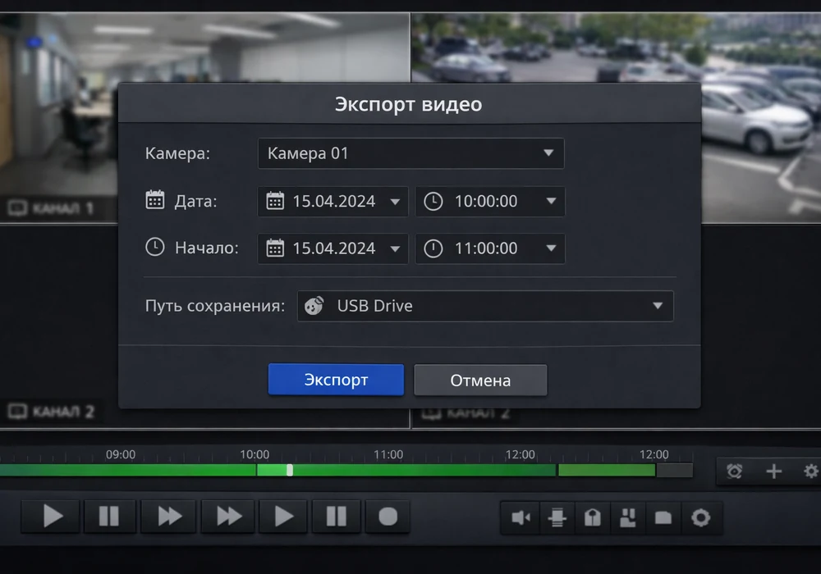Open the Камера 01 dropdown
Image resolution: width=821 pixels, height=574 pixels.
click(411, 153)
